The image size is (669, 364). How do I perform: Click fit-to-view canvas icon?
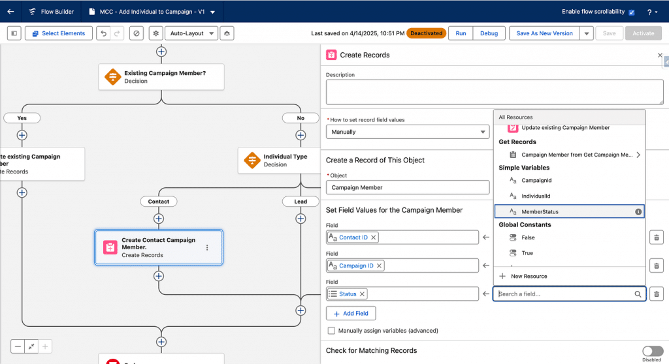[x=31, y=347]
